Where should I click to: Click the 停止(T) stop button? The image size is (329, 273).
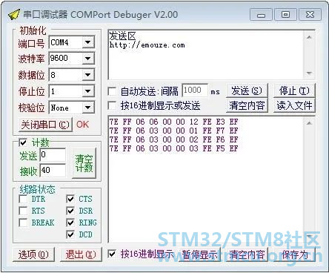point(294,91)
